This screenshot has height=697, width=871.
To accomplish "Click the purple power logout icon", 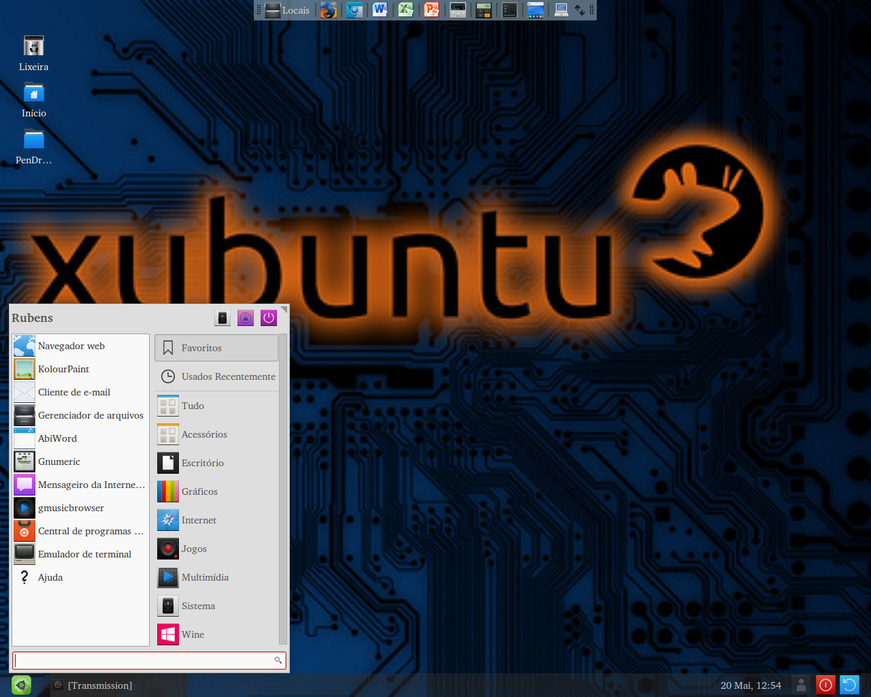I will point(269,318).
